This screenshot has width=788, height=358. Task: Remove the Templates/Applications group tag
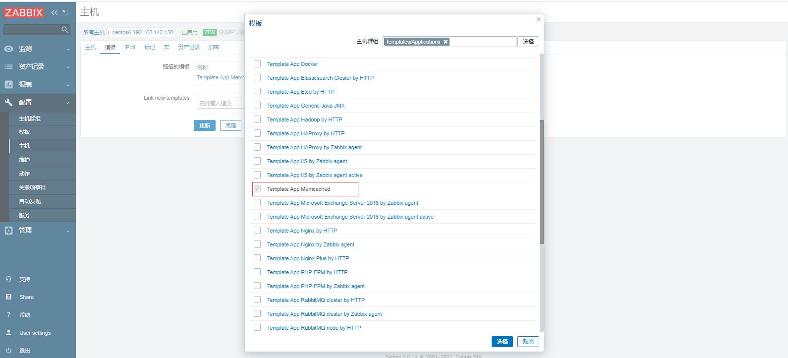tap(446, 42)
